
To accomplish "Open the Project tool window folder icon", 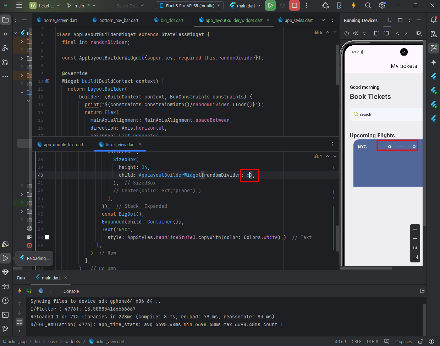I will click(x=5, y=20).
